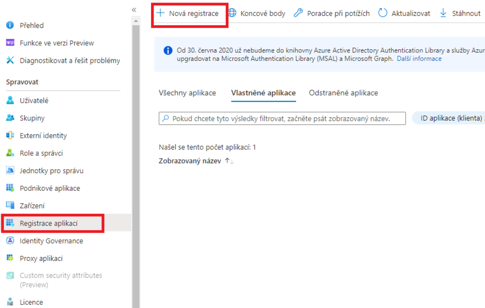Click the Nová registrace plus icon
This screenshot has width=485, height=308.
(160, 13)
